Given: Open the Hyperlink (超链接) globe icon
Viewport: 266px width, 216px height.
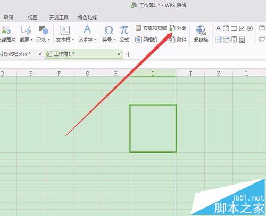Looking at the screenshot, I should coord(201,30).
